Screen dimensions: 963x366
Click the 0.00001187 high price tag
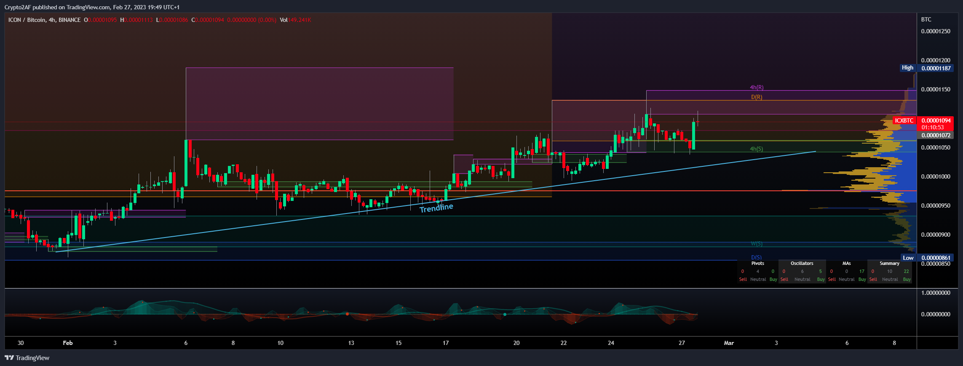point(936,68)
